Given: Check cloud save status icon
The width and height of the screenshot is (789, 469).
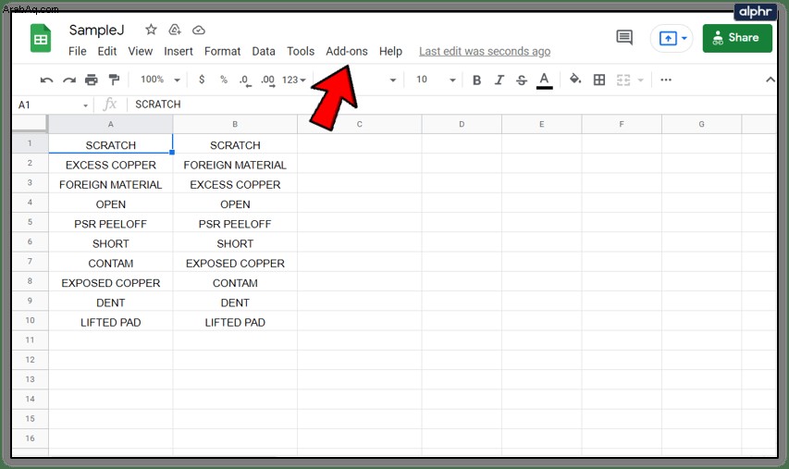Looking at the screenshot, I should (199, 31).
